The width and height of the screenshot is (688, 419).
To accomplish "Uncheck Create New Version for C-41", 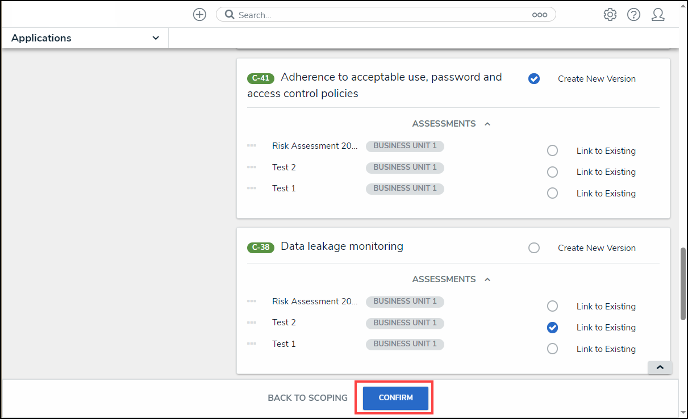I will coord(534,79).
